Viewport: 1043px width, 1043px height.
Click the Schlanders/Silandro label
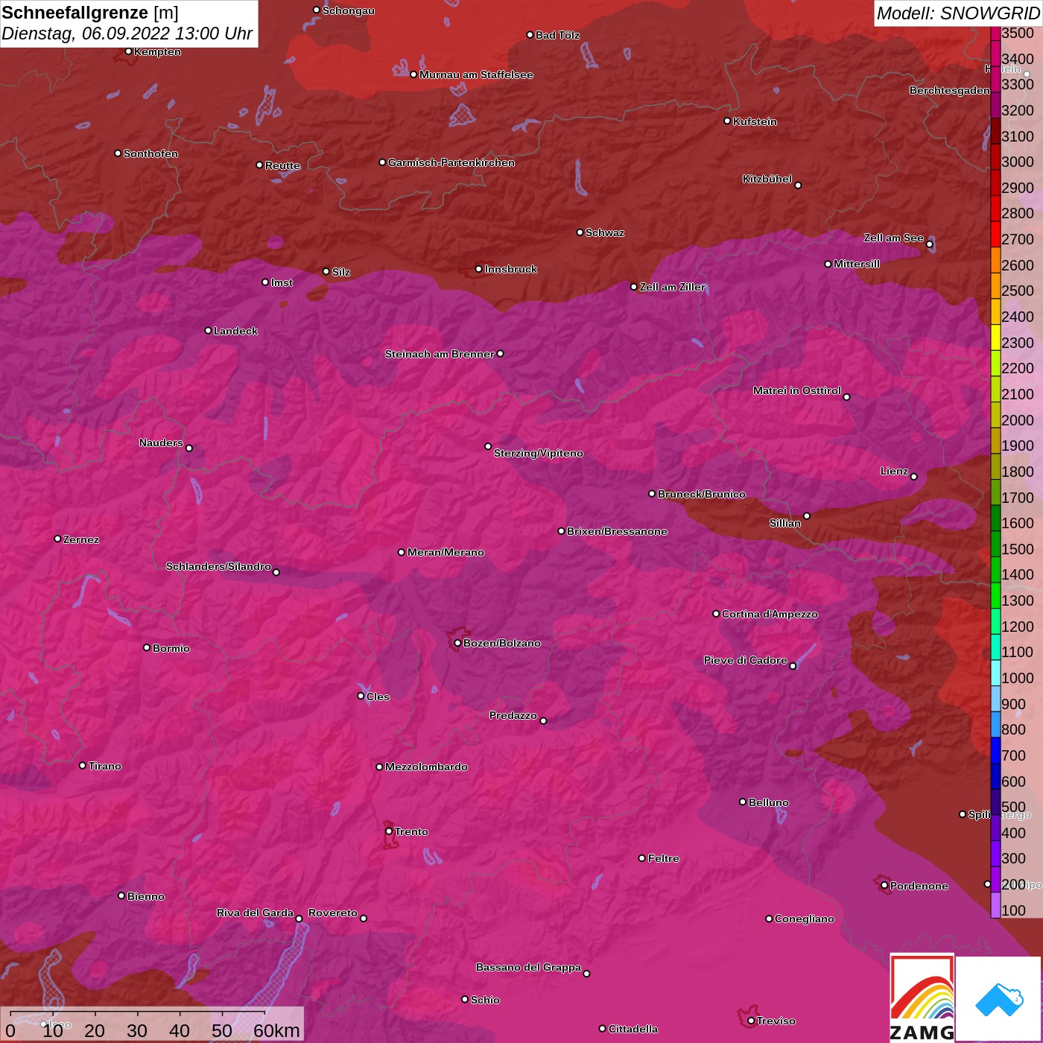[x=218, y=566]
